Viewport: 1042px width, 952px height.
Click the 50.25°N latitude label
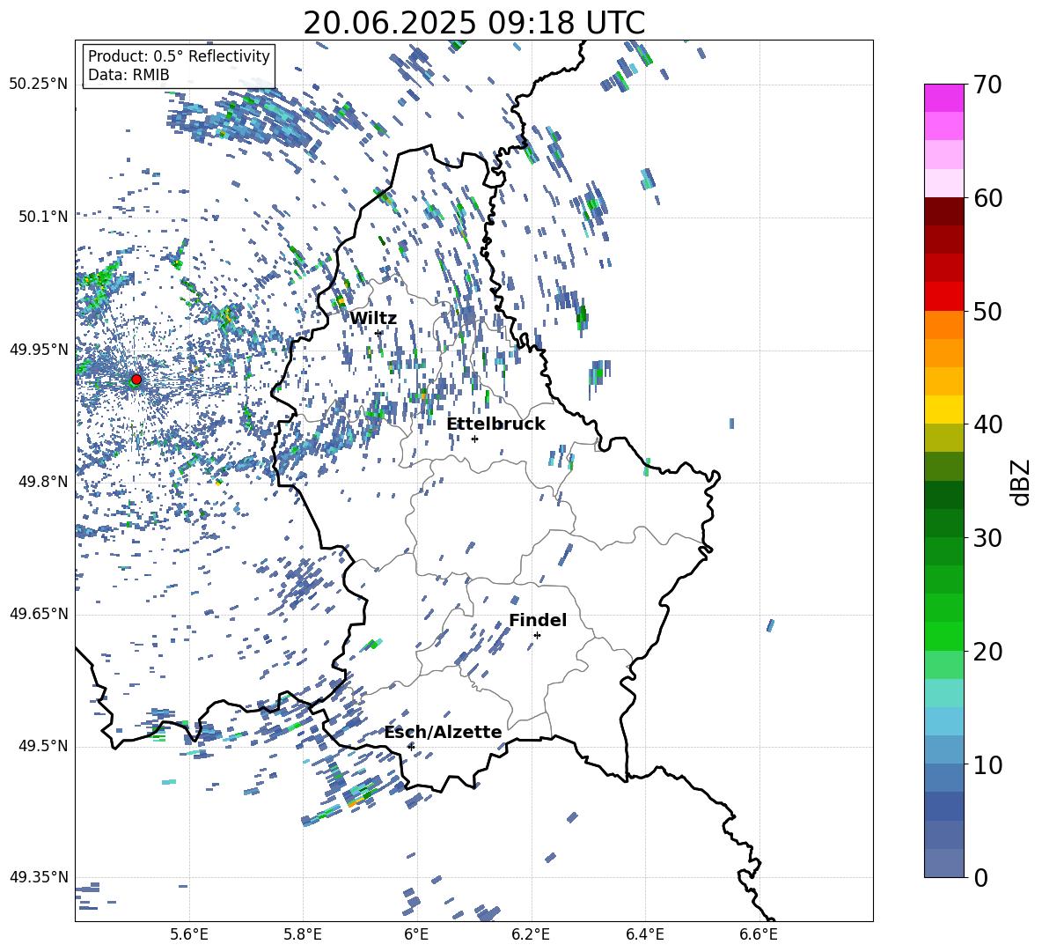click(39, 85)
